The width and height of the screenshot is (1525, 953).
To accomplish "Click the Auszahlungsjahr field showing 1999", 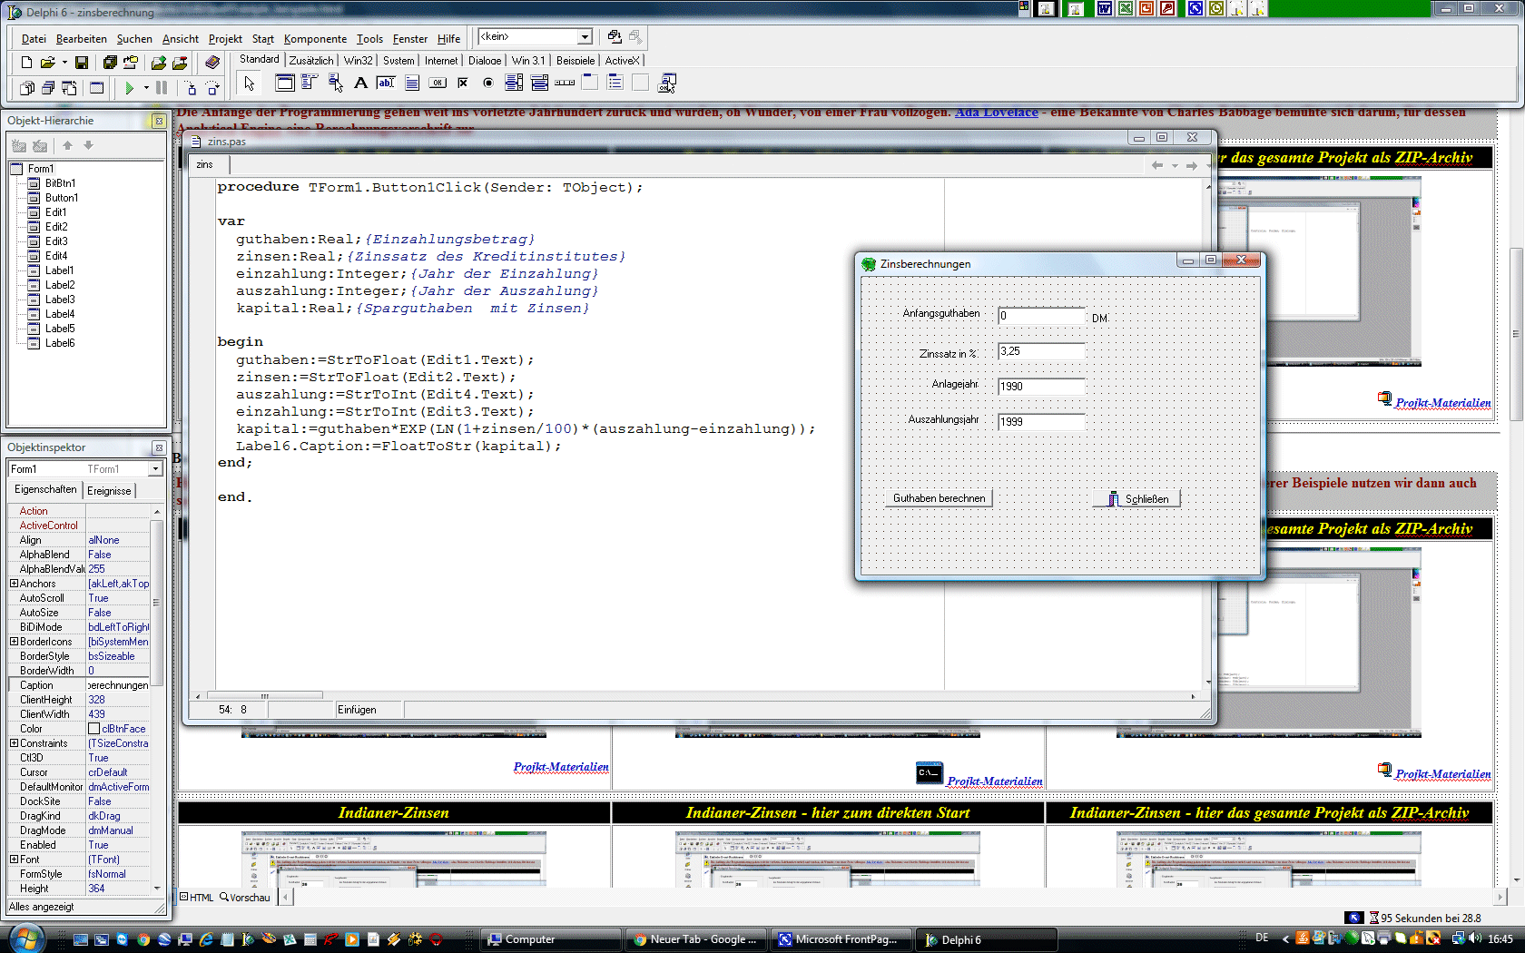I will 1041,422.
